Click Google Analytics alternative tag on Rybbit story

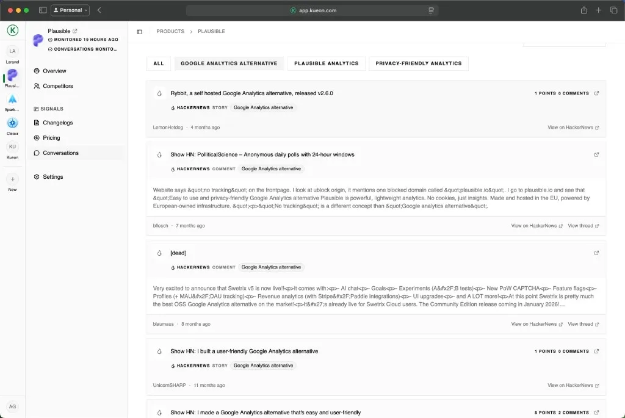263,107
